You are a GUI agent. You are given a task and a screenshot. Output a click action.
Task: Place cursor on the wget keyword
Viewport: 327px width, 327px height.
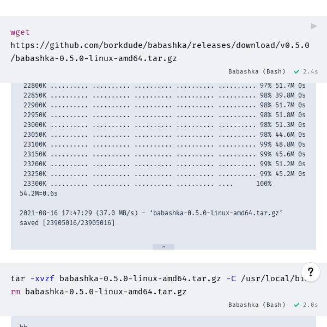point(20,33)
